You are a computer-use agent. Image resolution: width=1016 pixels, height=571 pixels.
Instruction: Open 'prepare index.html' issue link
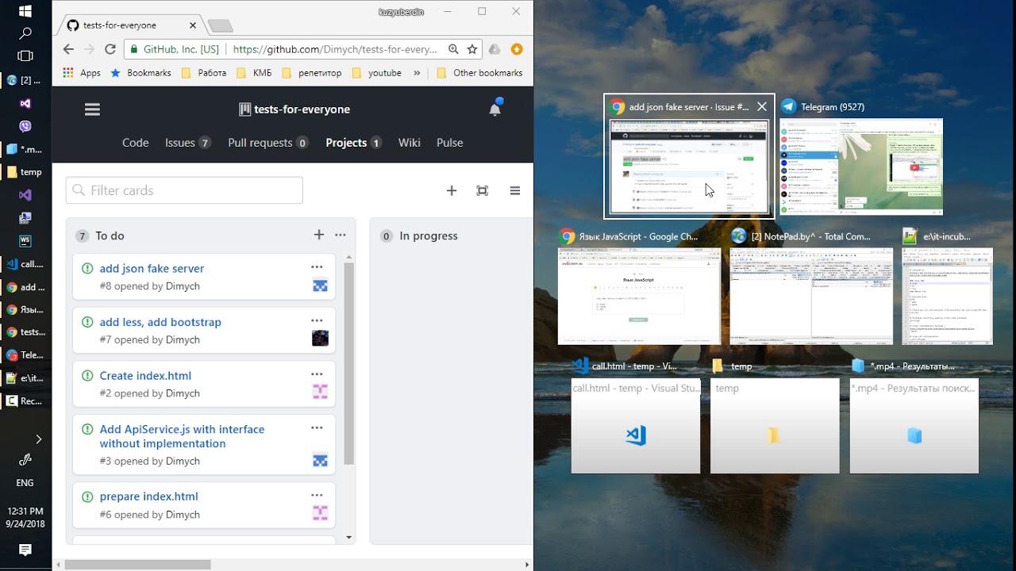[x=149, y=496]
